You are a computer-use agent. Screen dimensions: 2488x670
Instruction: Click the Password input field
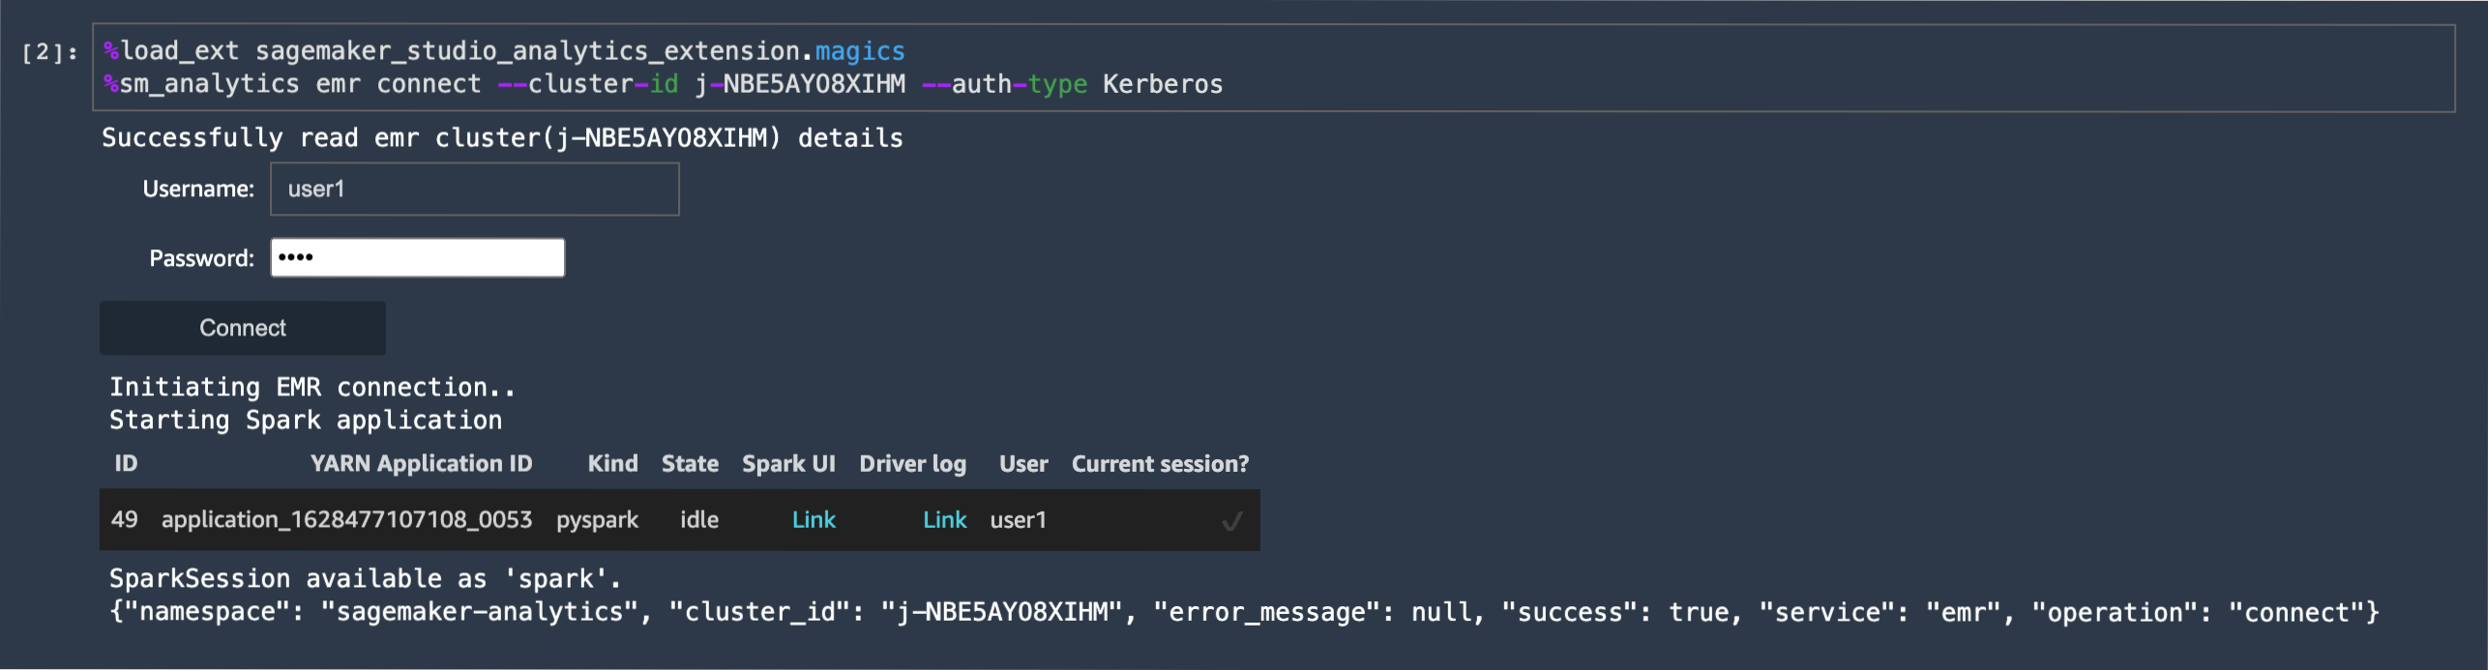pyautogui.click(x=417, y=256)
